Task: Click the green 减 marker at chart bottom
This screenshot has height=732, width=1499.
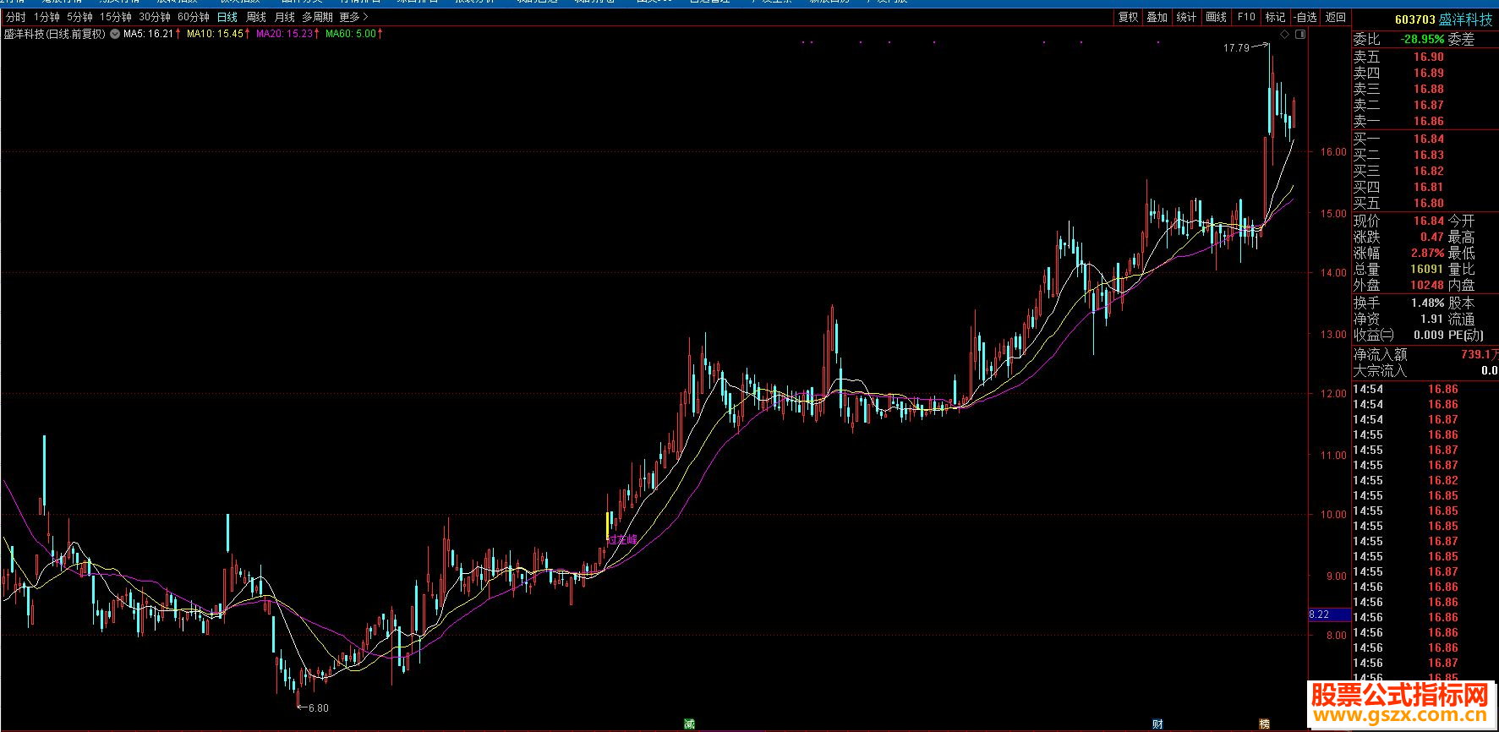Action: 689,724
